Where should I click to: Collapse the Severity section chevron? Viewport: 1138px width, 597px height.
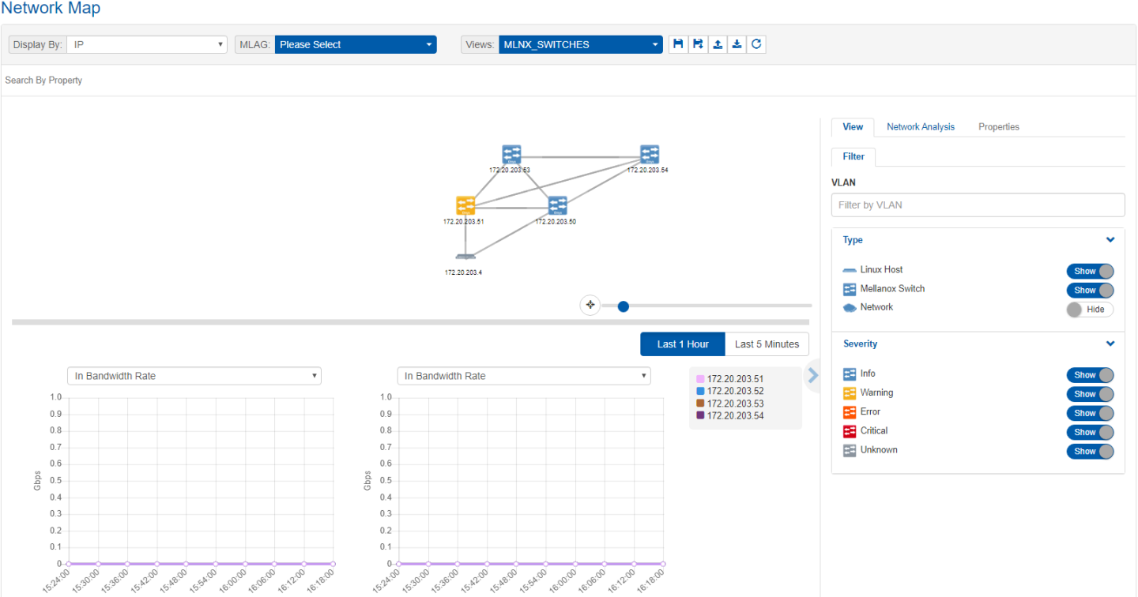click(1110, 344)
